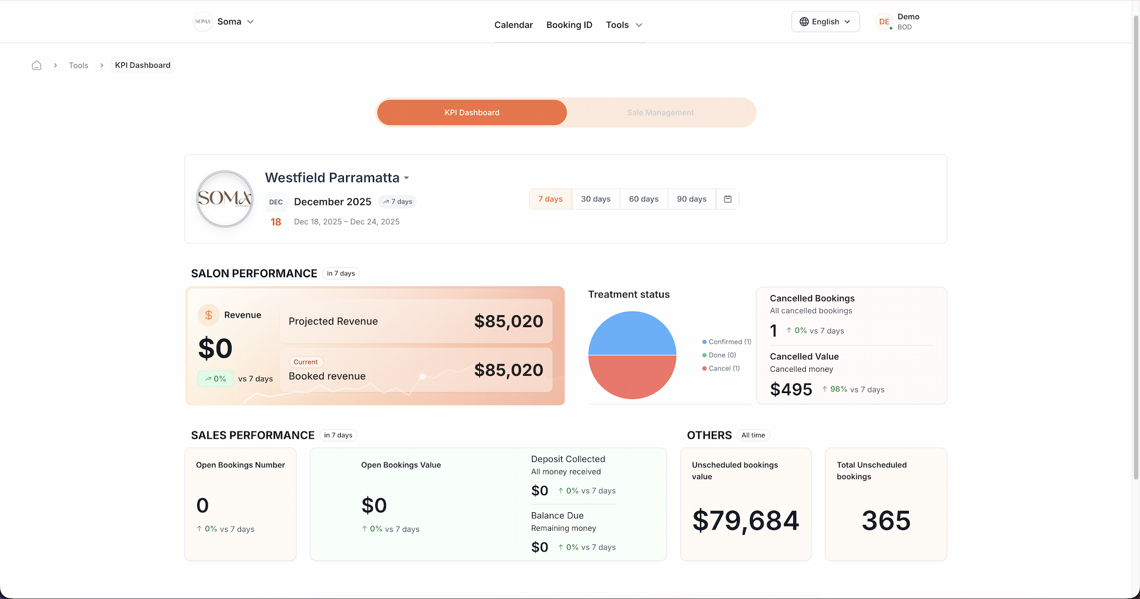Open the English language dropdown
This screenshot has height=599, width=1140.
(825, 22)
